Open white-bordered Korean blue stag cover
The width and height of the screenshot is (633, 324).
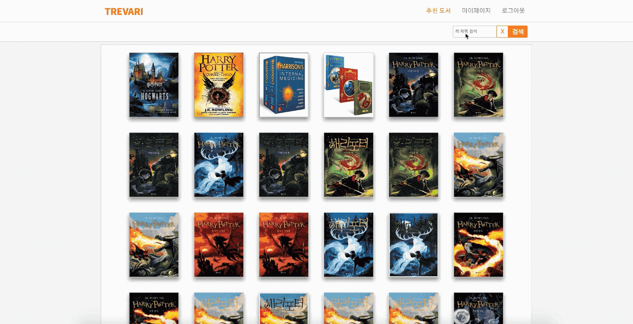(414, 245)
